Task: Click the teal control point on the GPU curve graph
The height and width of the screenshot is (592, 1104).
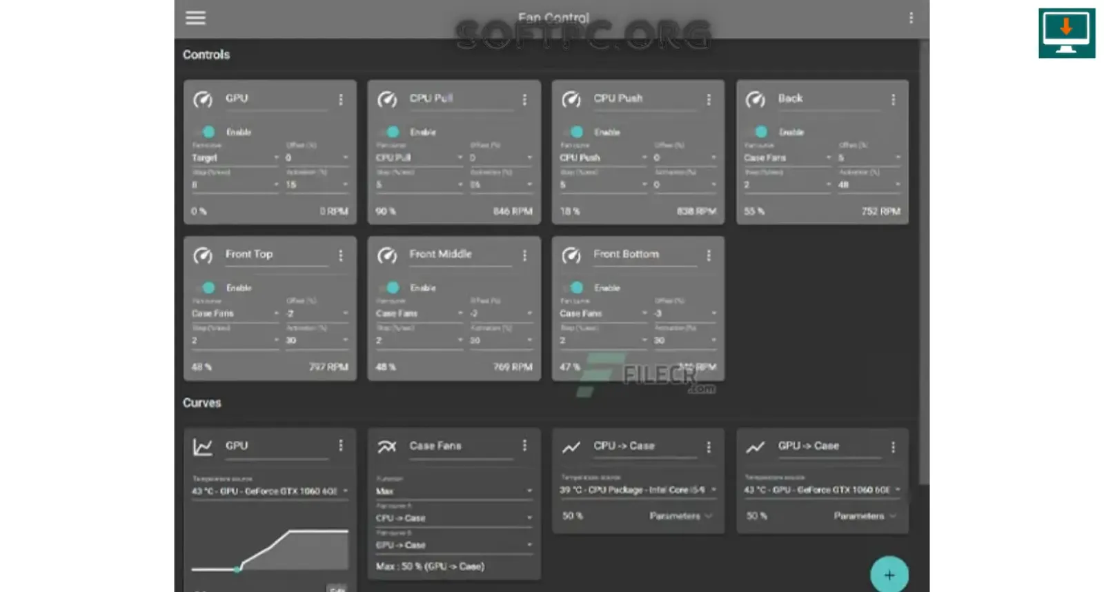Action: [x=237, y=569]
